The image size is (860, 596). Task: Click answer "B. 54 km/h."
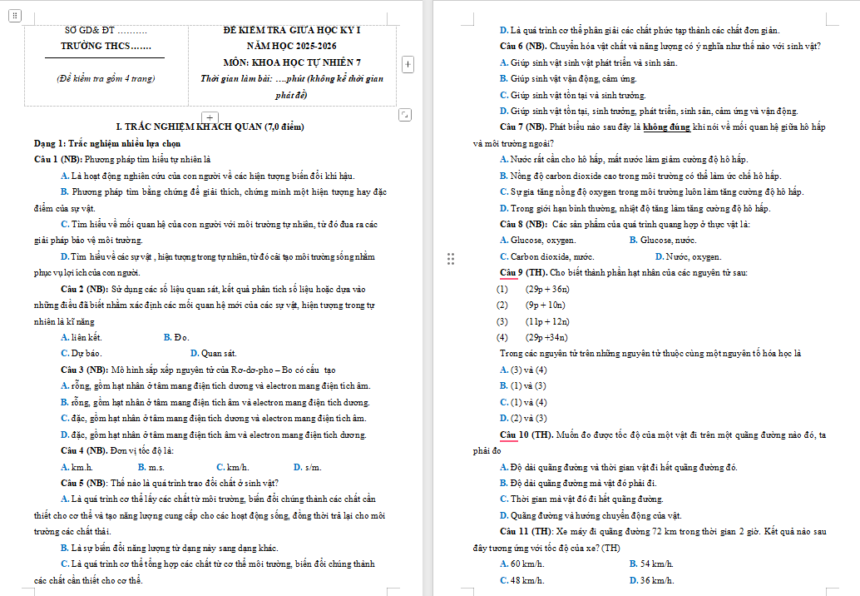coord(651,564)
